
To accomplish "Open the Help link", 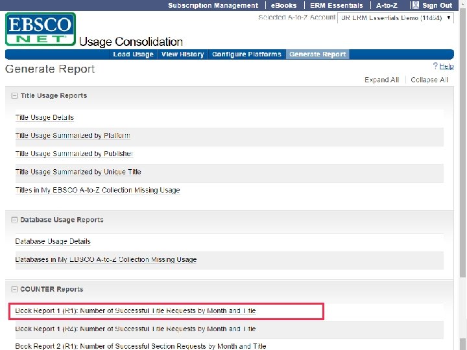I will (446, 66).
